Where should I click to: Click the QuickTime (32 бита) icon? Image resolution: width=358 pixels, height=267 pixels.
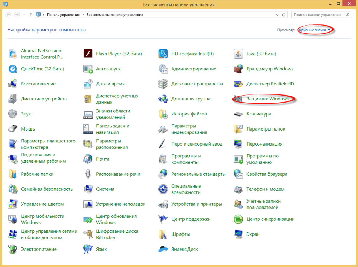coord(13,69)
